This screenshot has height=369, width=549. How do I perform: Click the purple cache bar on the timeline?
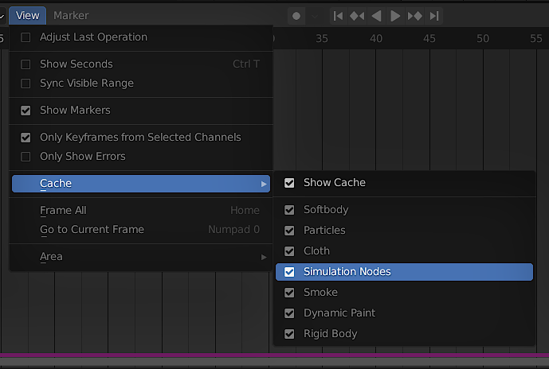click(x=274, y=355)
